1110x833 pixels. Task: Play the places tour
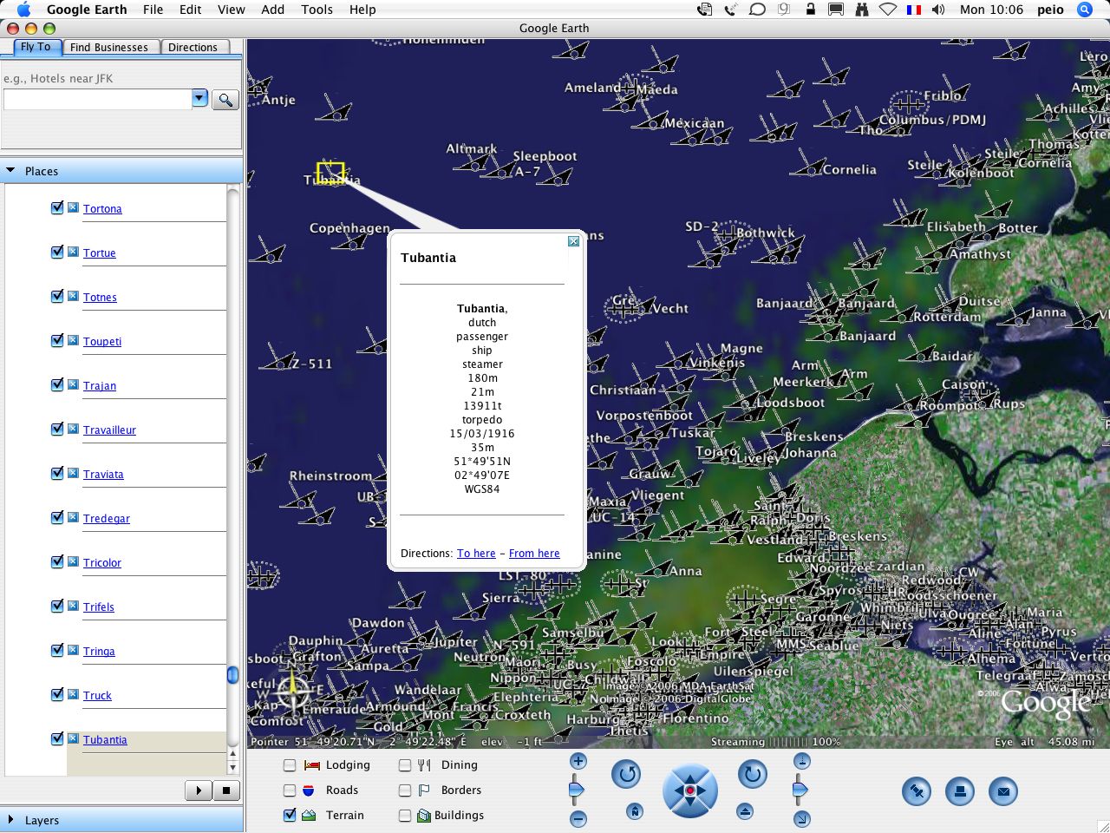(x=199, y=790)
